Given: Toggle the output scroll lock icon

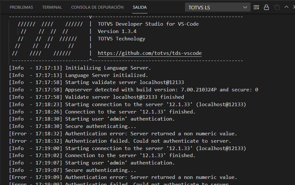Looking at the screenshot, I should [x=266, y=7].
